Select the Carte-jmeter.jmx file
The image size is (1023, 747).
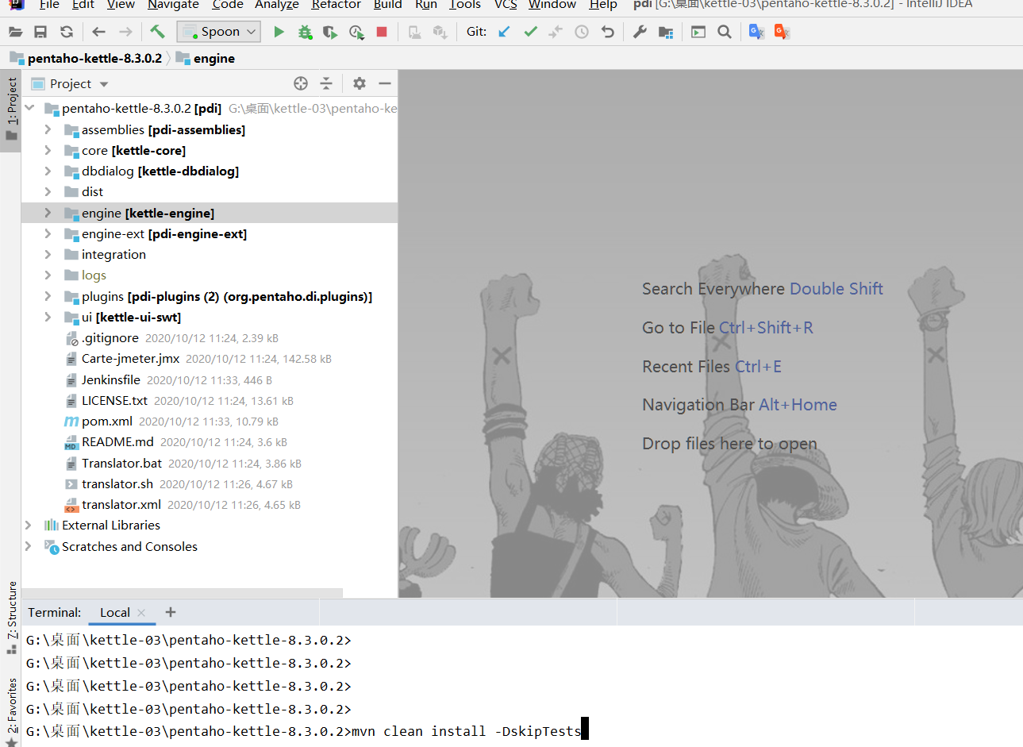pyautogui.click(x=210, y=358)
